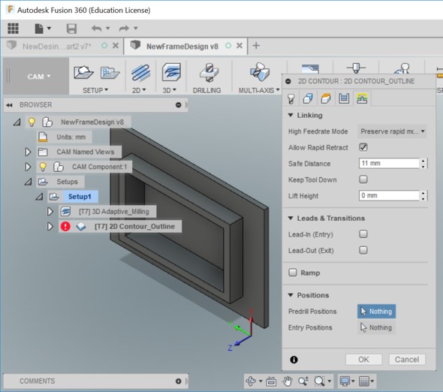Open the SETUP menu
Screen dimensions: 443x392
pyautogui.click(x=95, y=90)
